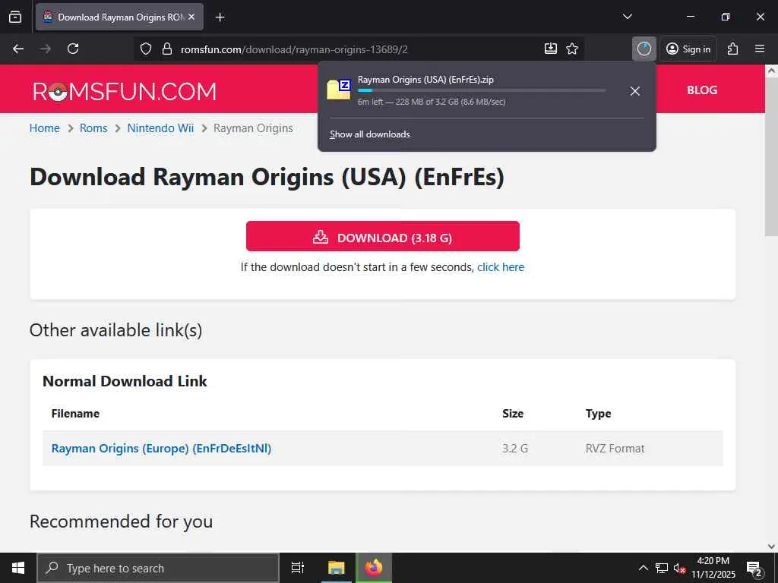Viewport: 778px width, 583px height.
Task: Click the Download Rayman Origins (USA) heading
Action: (x=267, y=177)
